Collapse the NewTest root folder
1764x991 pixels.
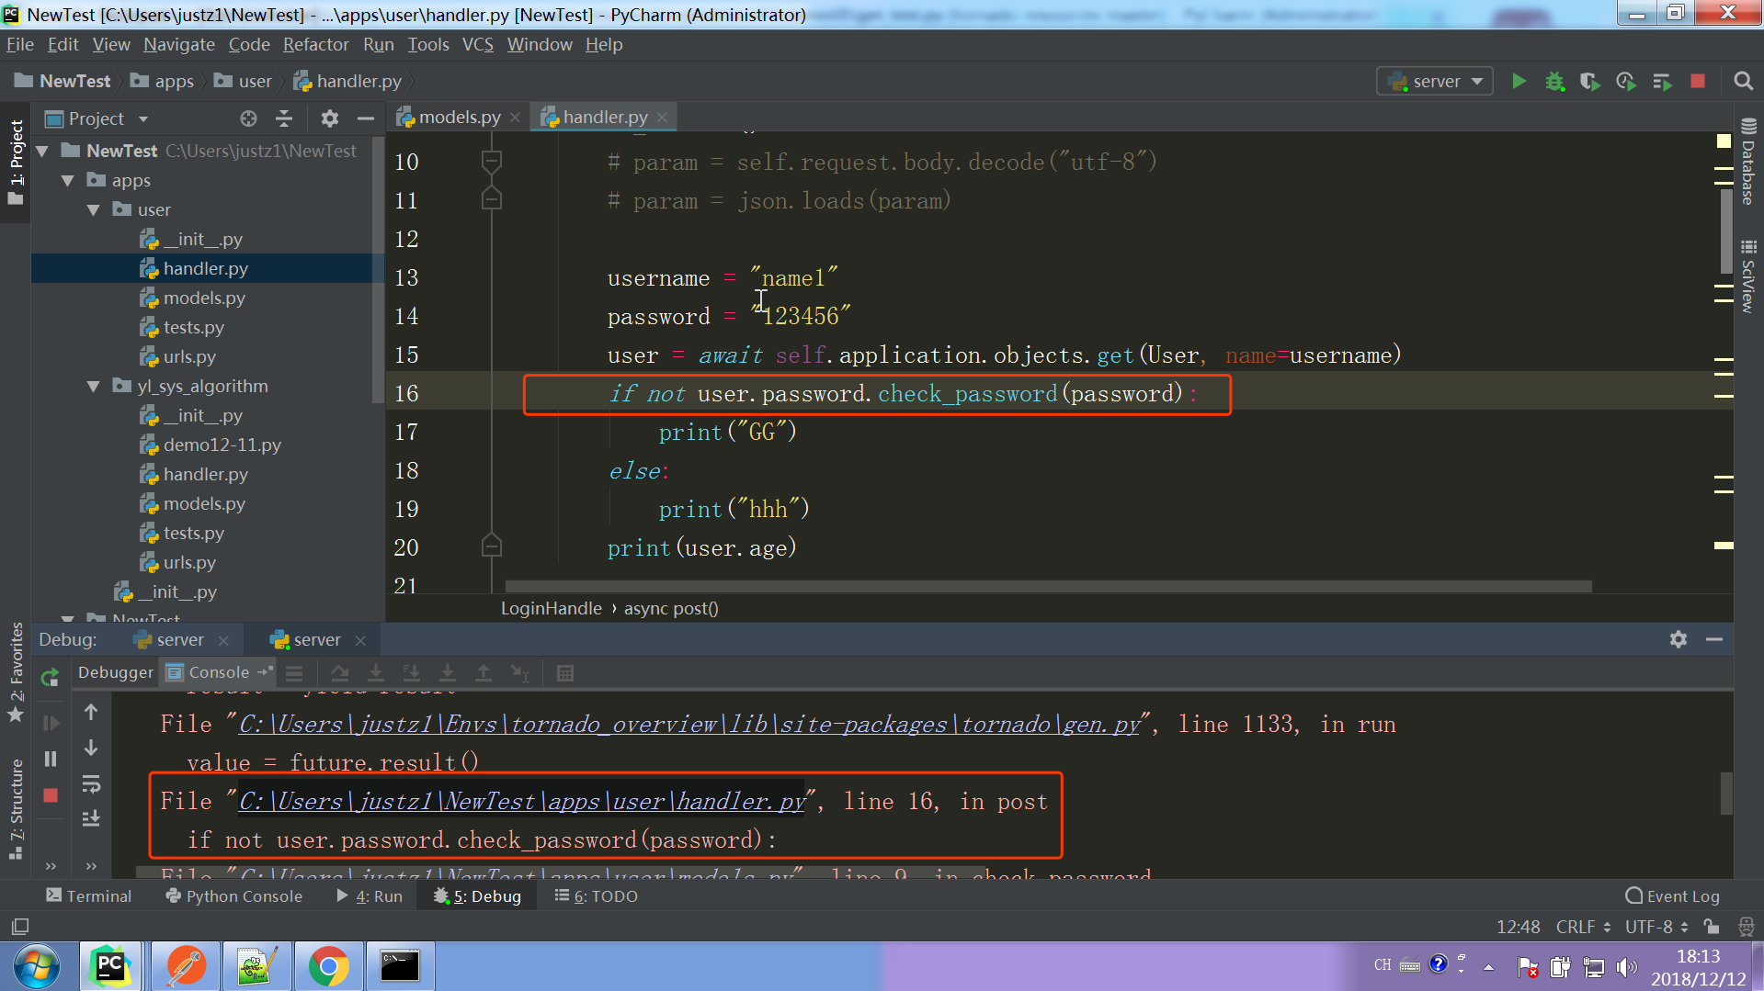(x=43, y=151)
